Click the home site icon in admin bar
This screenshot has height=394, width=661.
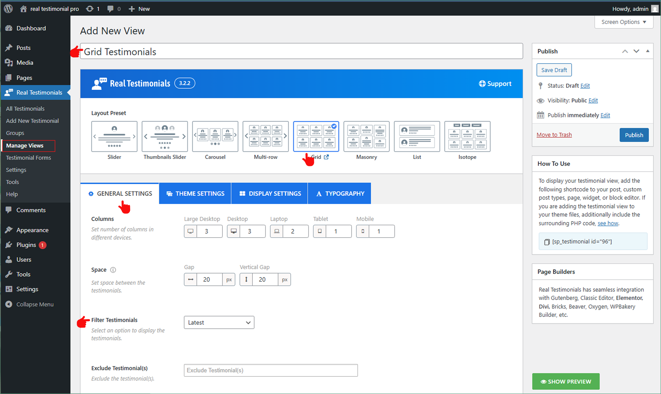coord(23,9)
